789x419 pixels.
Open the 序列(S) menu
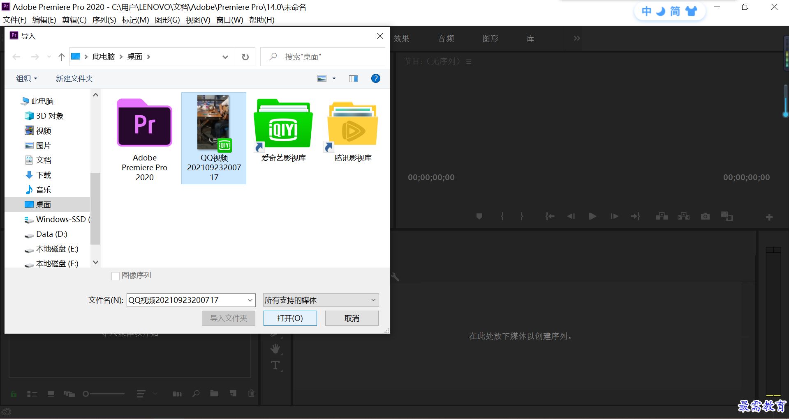tap(104, 20)
